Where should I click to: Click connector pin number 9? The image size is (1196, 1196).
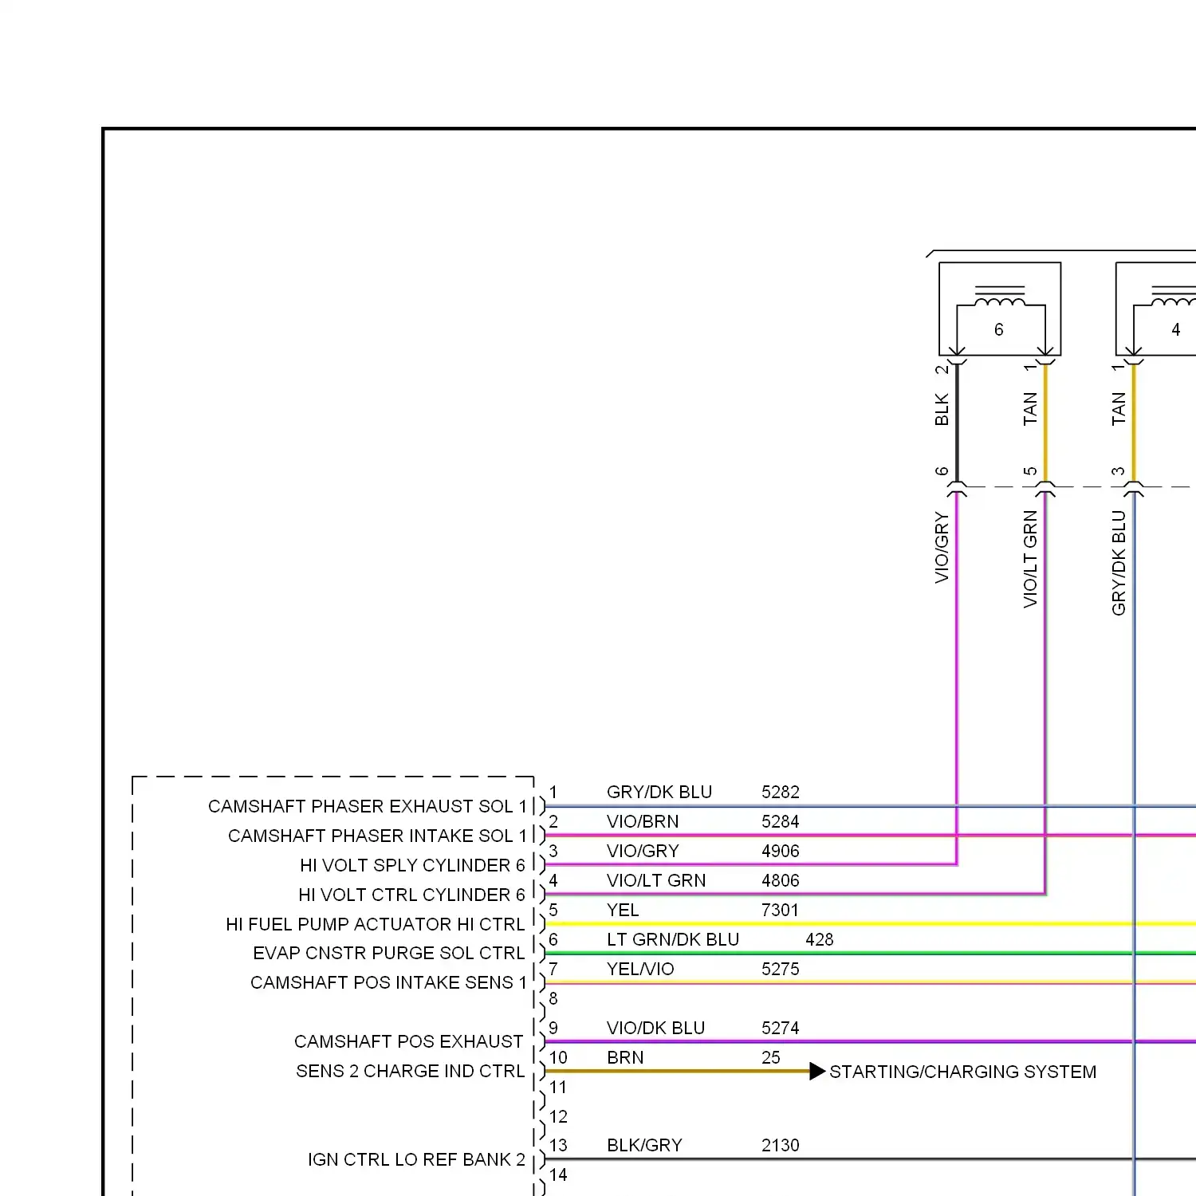(553, 1028)
